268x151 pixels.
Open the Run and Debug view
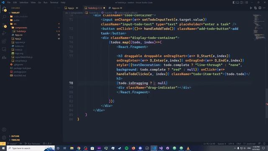[x=4, y=33]
